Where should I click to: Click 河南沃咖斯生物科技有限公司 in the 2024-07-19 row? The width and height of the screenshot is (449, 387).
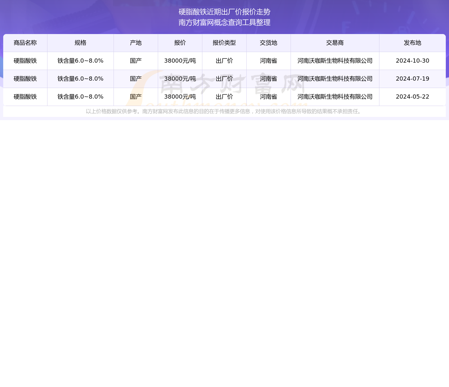tap(335, 79)
